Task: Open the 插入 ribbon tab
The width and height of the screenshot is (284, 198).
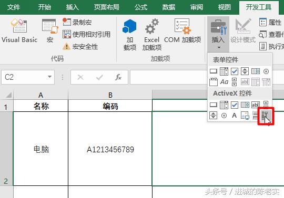Action: pos(72,7)
